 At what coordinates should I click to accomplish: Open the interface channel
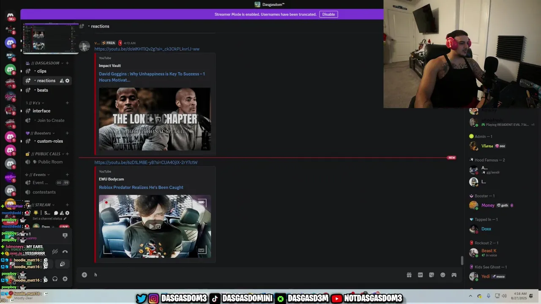[46, 111]
